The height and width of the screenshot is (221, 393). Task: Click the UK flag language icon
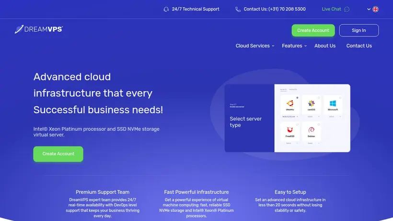pyautogui.click(x=375, y=9)
